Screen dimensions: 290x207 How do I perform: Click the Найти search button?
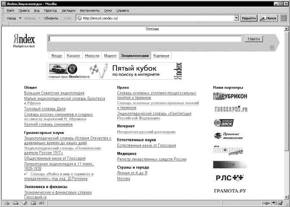[254, 39]
